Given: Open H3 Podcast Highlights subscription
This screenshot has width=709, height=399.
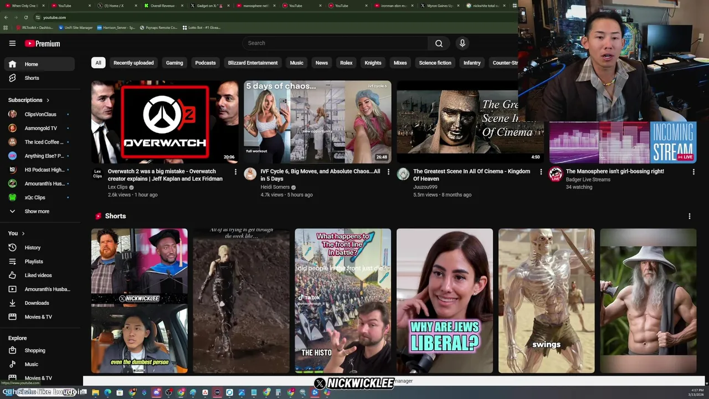Looking at the screenshot, I should click(39, 170).
